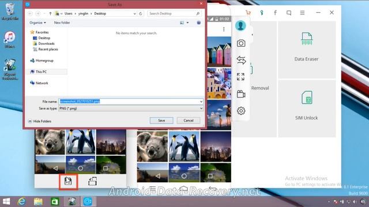Tap the Android home circle on mirrored phone

(184, 176)
